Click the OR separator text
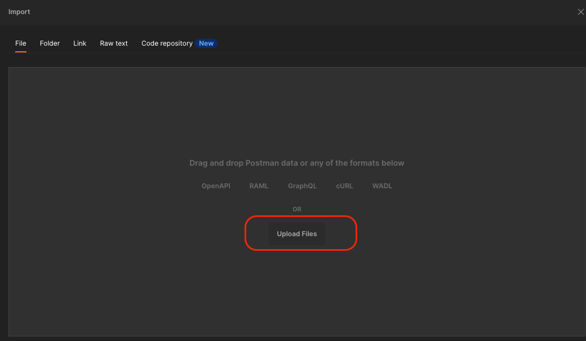The image size is (586, 341). click(297, 209)
